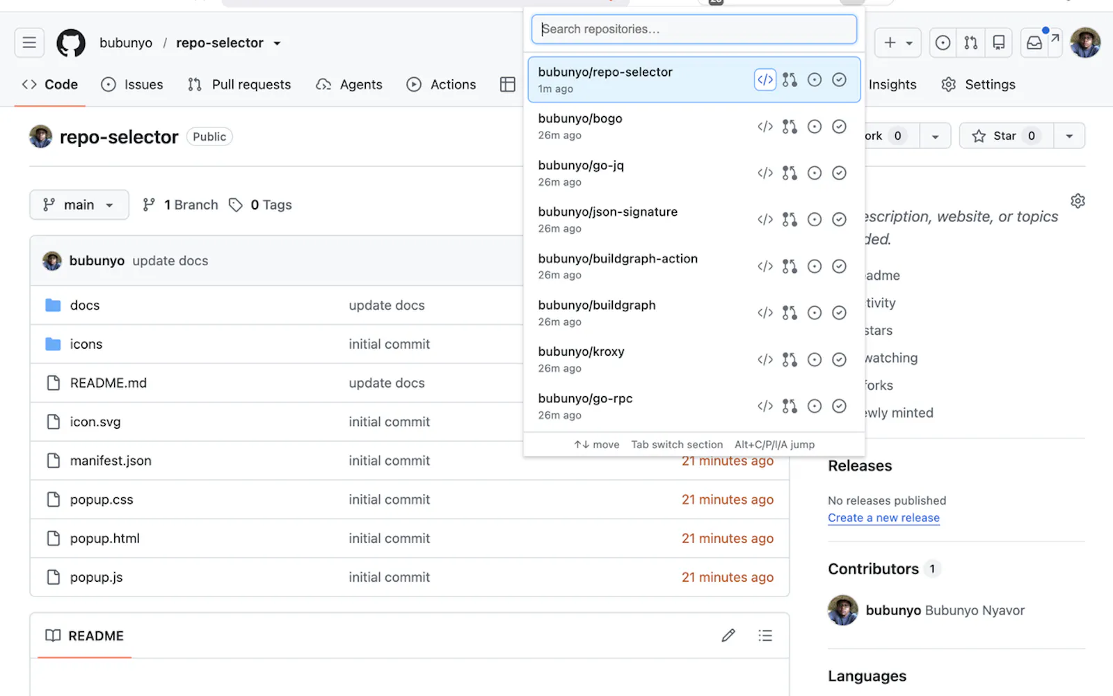Open issues icon for bubunyo/bogo
Viewport: 1113px width, 696px height.
click(815, 127)
